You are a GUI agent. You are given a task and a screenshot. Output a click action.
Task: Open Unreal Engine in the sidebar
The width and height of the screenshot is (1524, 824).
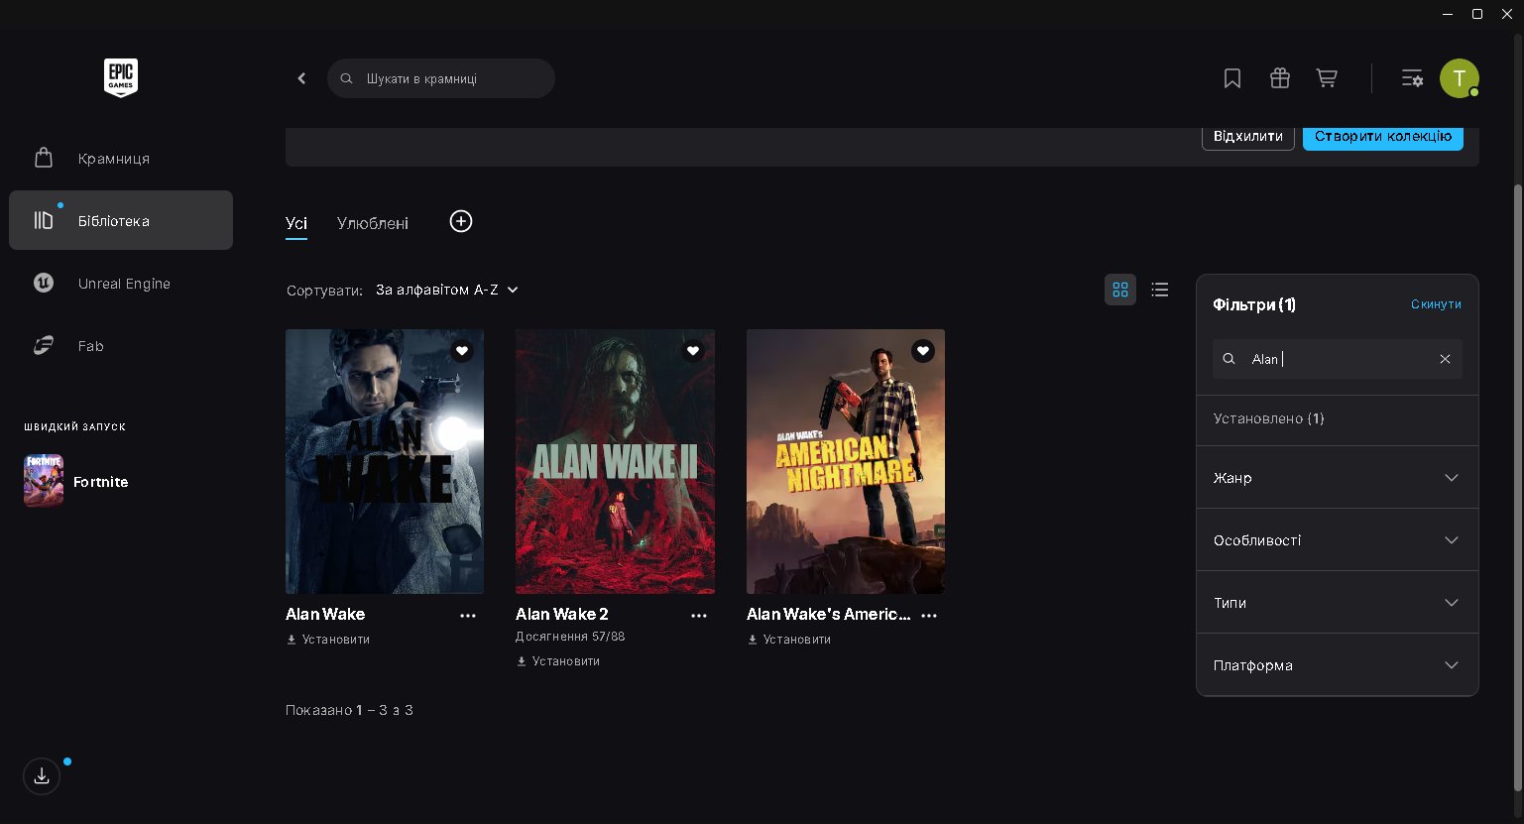tap(121, 283)
